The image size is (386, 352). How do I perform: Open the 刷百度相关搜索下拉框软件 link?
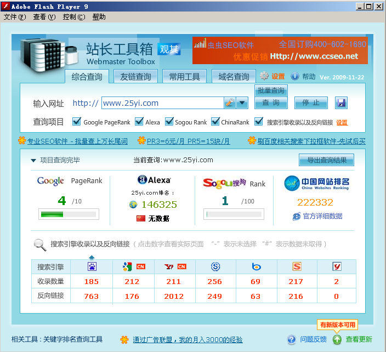pos(311,141)
